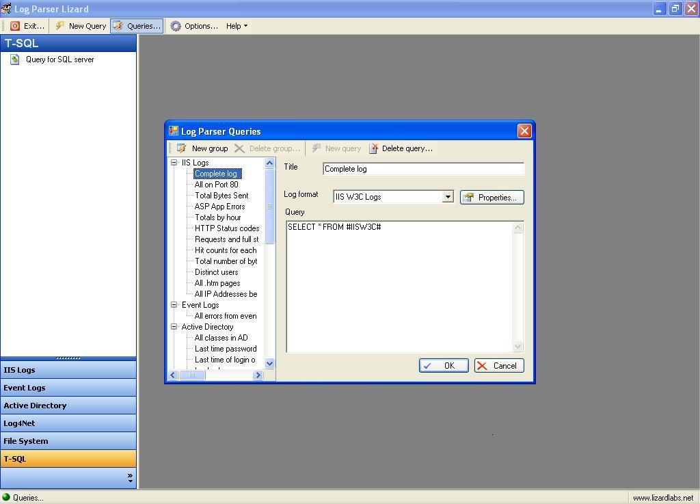Click the Exit toolbar button
Image resolution: width=700 pixels, height=504 pixels.
pos(27,26)
